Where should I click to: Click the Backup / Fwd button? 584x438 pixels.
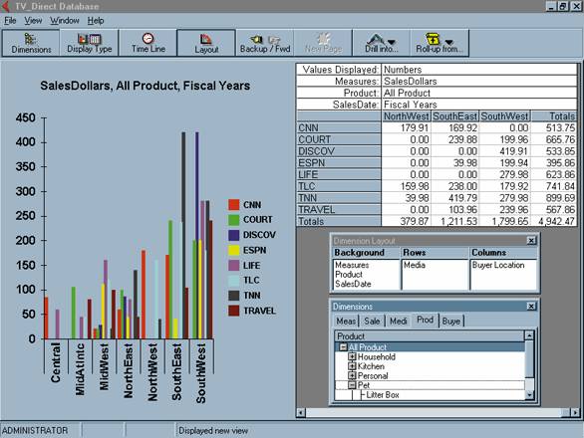(x=265, y=43)
